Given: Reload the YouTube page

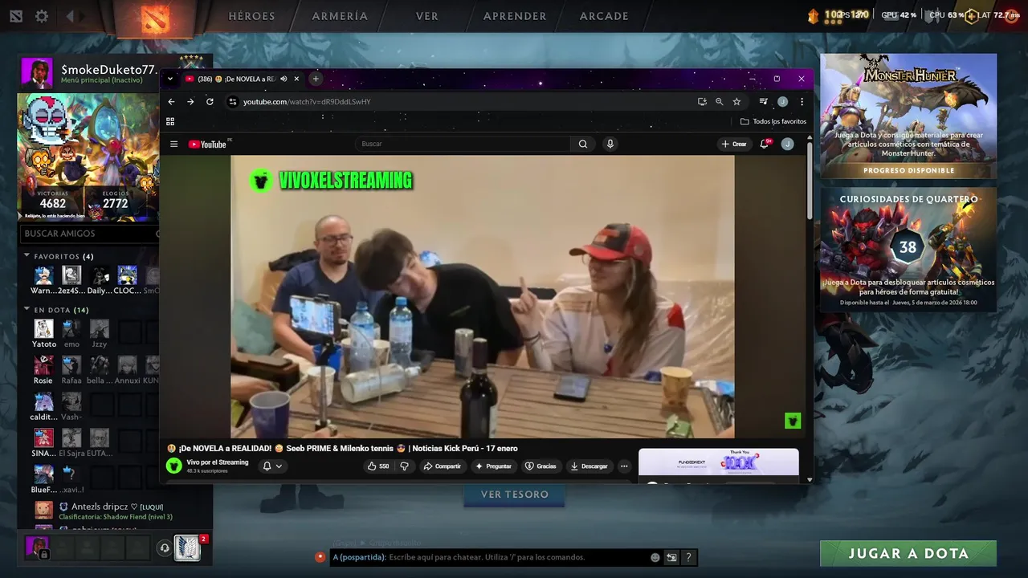Looking at the screenshot, I should coord(210,102).
